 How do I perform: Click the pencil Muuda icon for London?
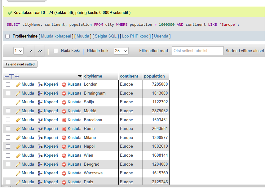pos(18,84)
